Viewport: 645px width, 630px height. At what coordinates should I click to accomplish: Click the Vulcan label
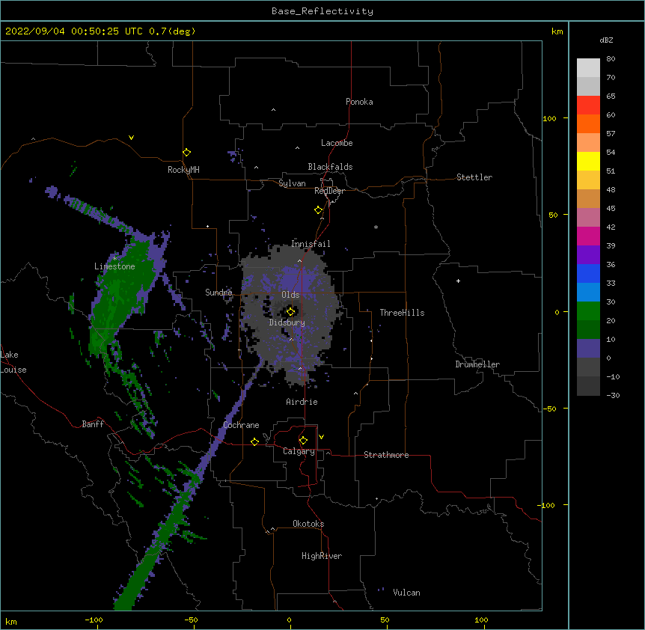click(x=406, y=593)
